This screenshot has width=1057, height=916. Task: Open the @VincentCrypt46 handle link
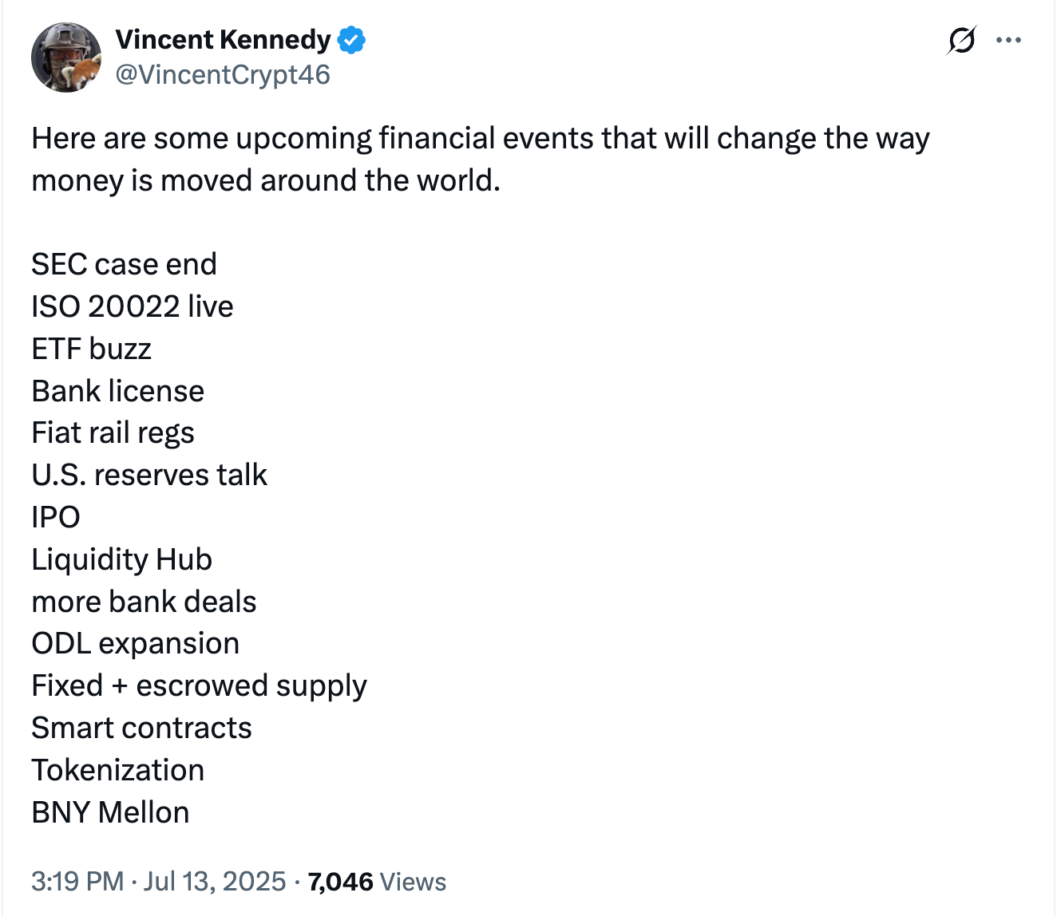[x=223, y=75]
